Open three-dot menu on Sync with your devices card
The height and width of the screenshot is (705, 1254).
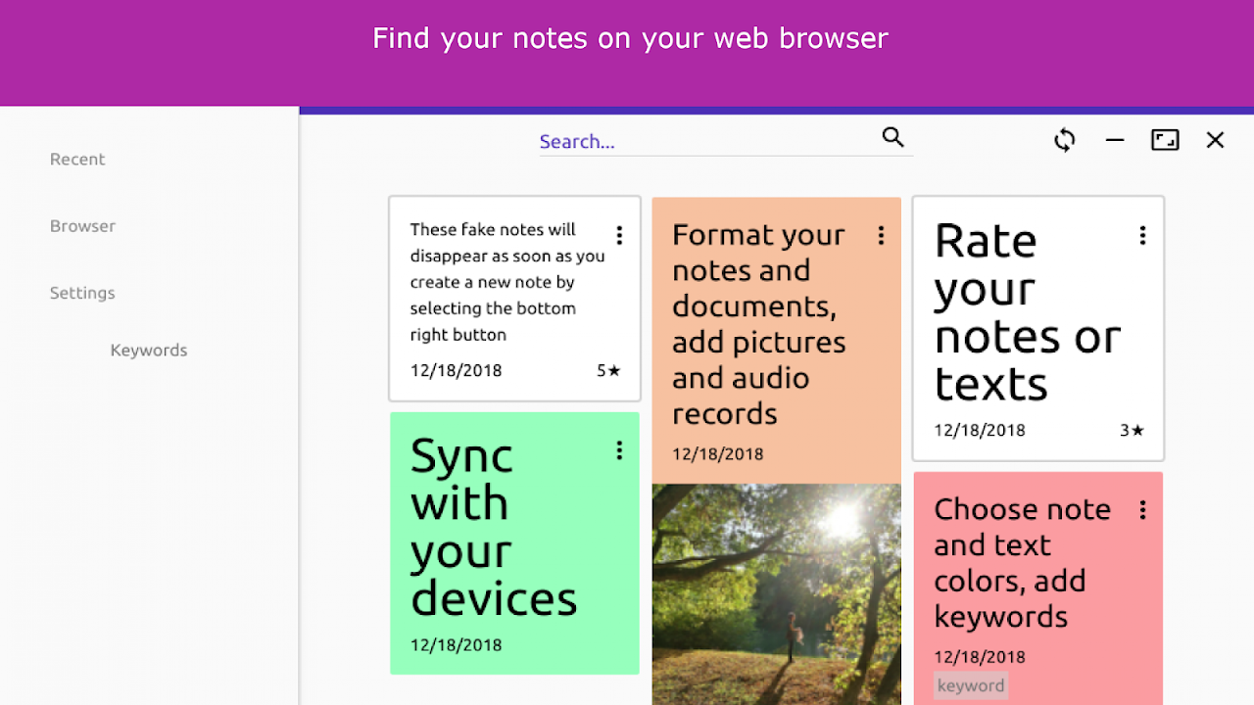pyautogui.click(x=619, y=450)
